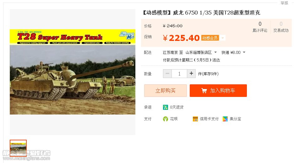The height and width of the screenshot is (163, 294).
Task: Expand the member promotion dropdown arrow
Action: tap(223, 38)
